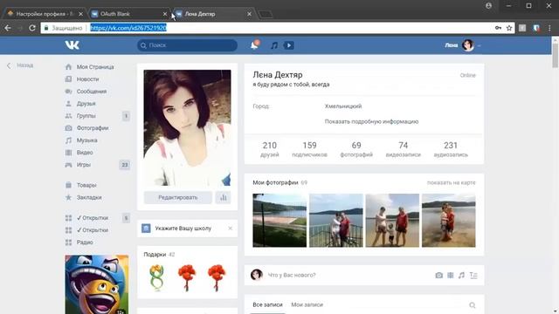Click the saved password key icon
The image size is (559, 314).
[498, 28]
